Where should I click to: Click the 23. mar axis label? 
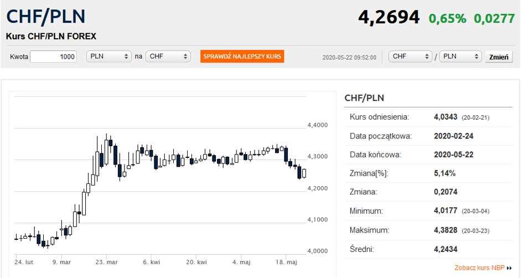[106, 262]
